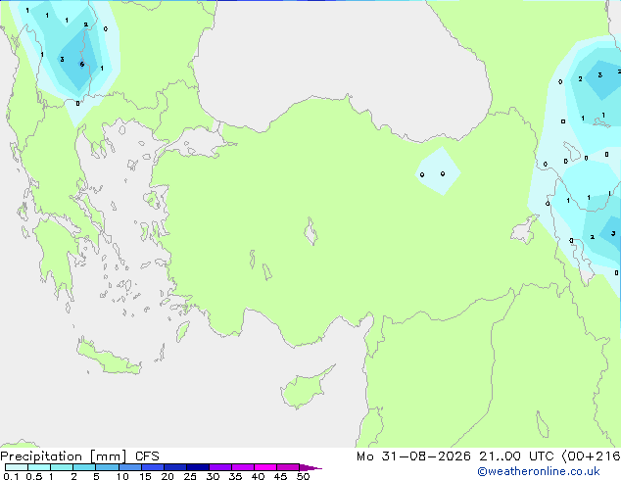The image size is (621, 480).
Task: Click the above-50 arrow tip of legend
Action: click(310, 467)
